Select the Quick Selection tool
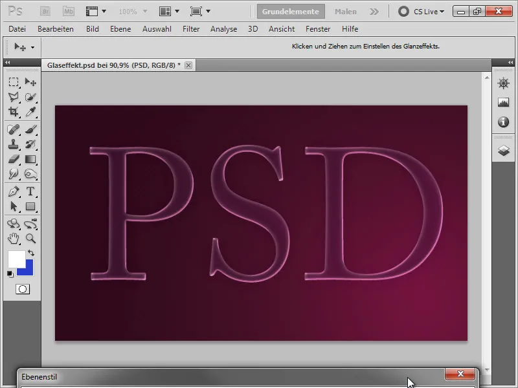Image resolution: width=518 pixels, height=388 pixels. [30, 97]
